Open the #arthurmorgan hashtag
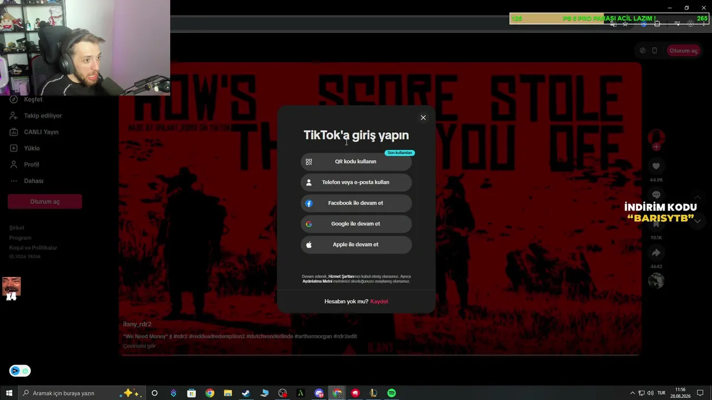Screen dimensions: 712x400 [313, 337]
